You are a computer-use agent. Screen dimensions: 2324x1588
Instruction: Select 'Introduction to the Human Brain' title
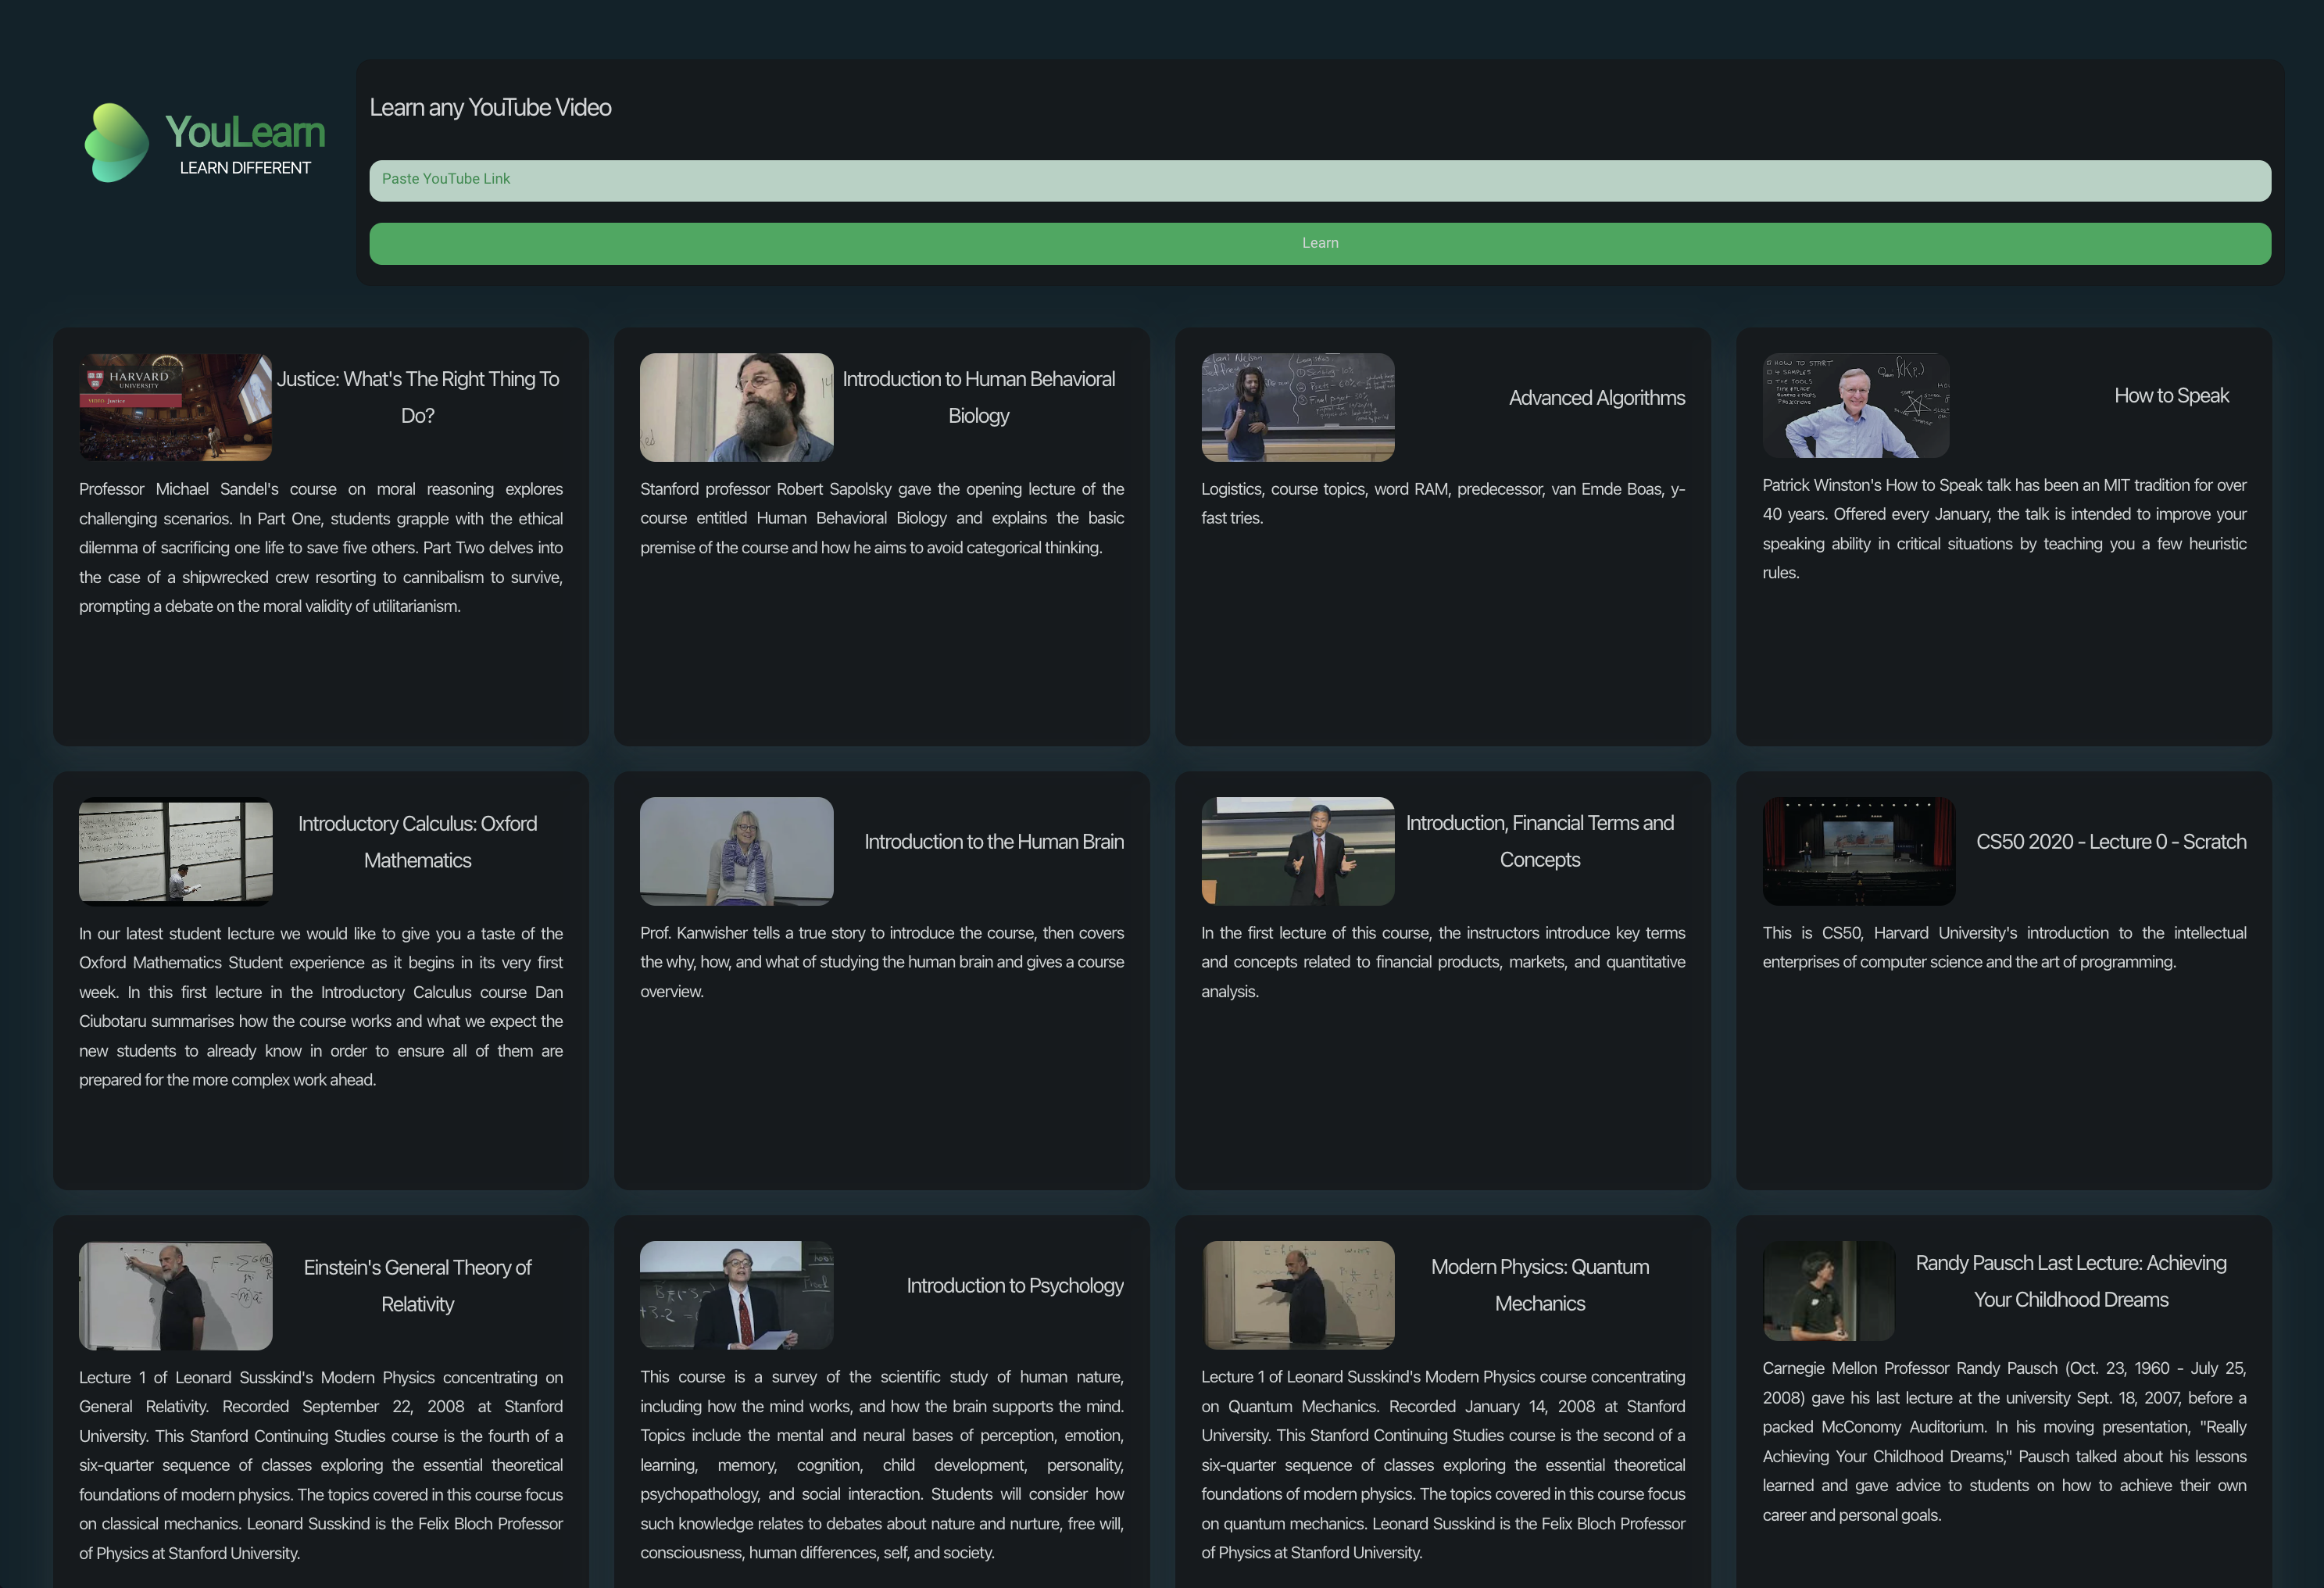(993, 842)
